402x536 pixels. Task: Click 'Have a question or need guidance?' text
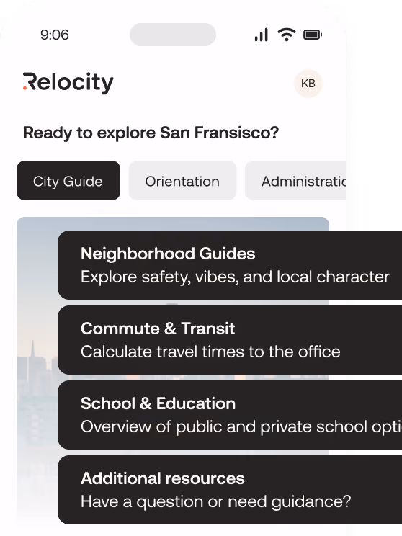(x=215, y=502)
